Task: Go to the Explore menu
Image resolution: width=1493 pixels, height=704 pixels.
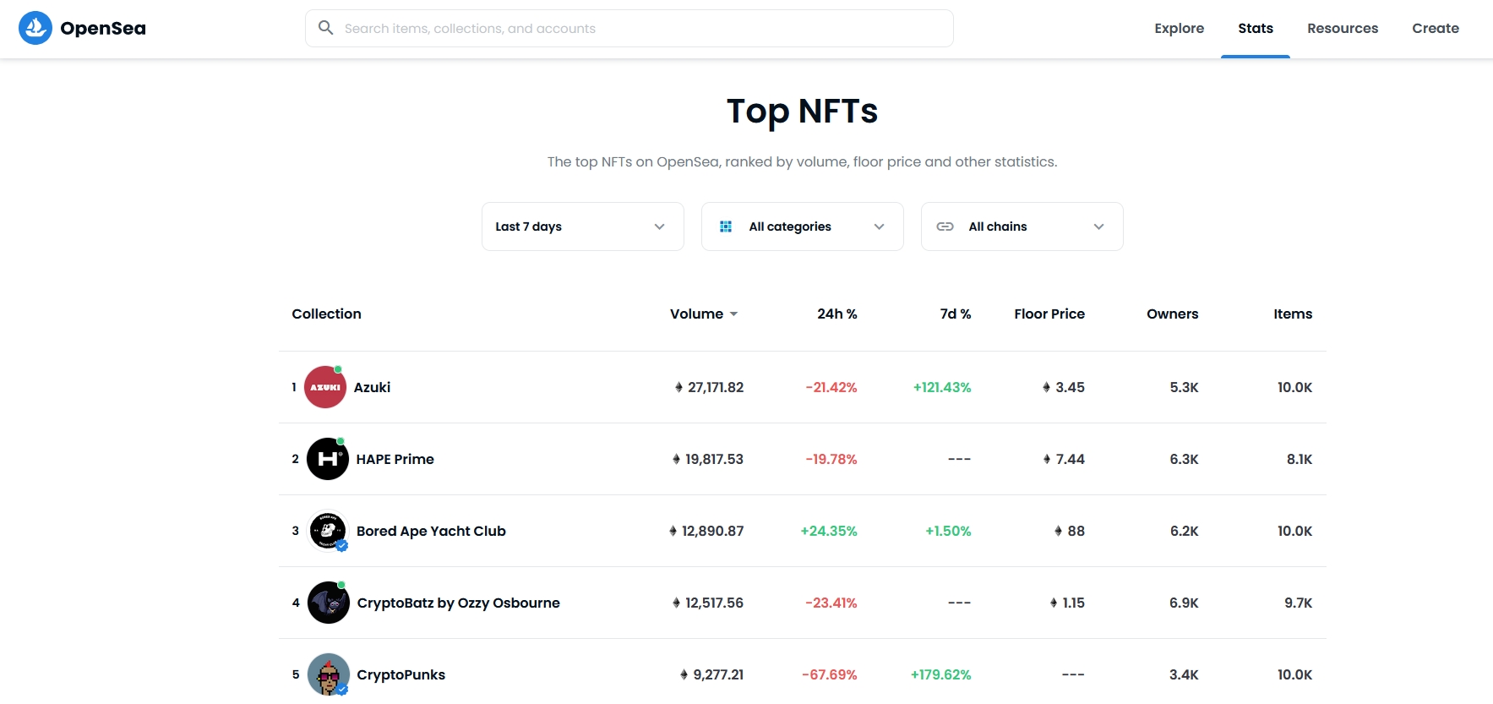Action: pyautogui.click(x=1180, y=28)
